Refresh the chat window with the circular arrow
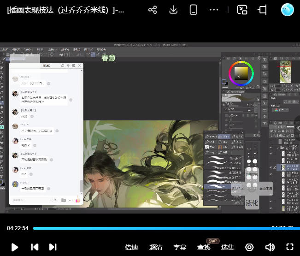Image resolution: width=300 pixels, height=256 pixels. pos(63,65)
